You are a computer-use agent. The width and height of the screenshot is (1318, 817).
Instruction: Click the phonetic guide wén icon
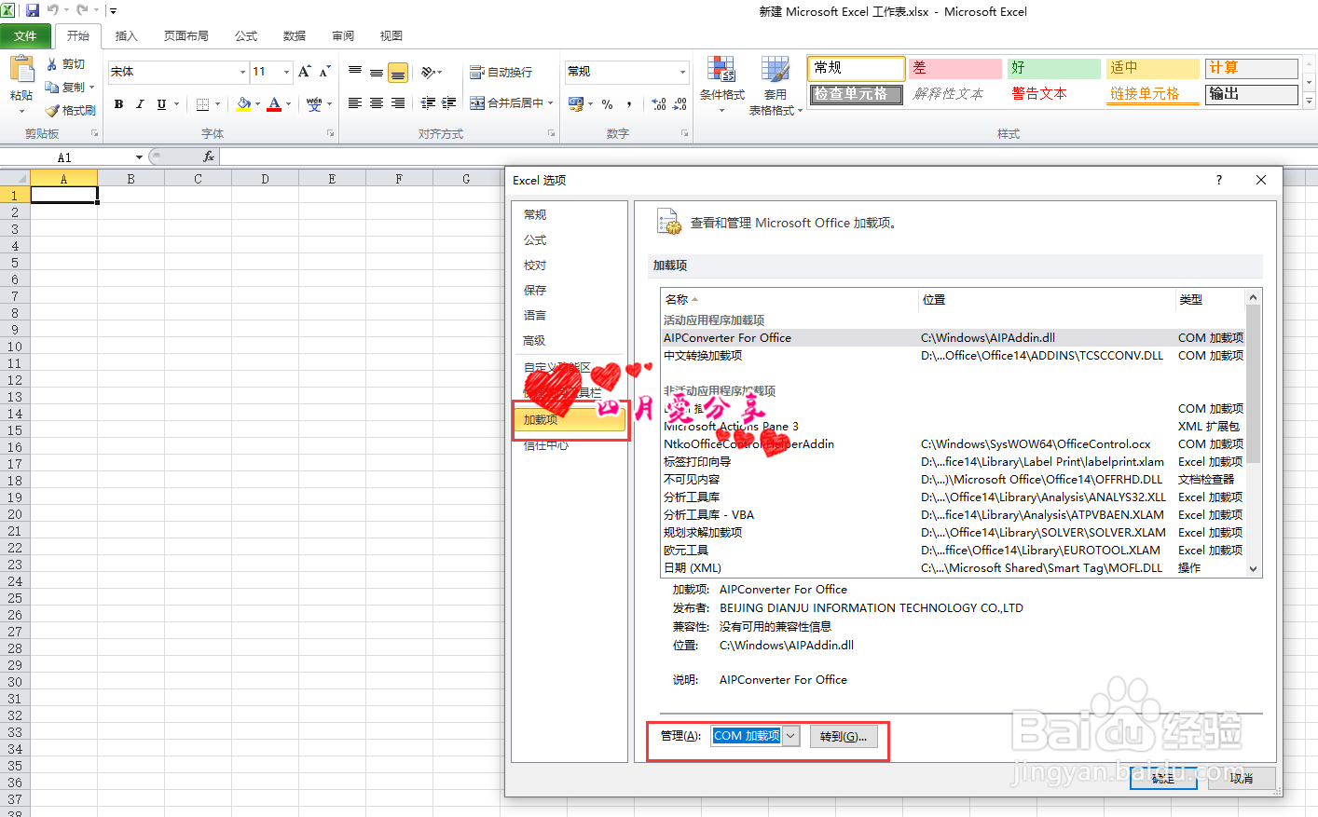[x=314, y=104]
